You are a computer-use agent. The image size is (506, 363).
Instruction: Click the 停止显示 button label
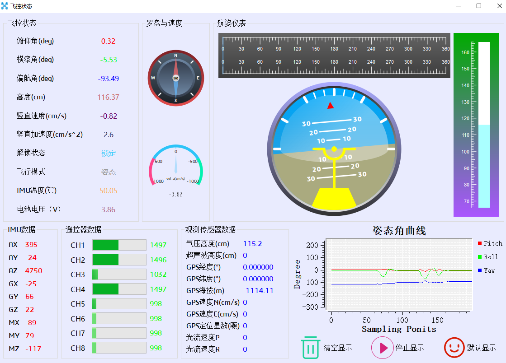[410, 348]
